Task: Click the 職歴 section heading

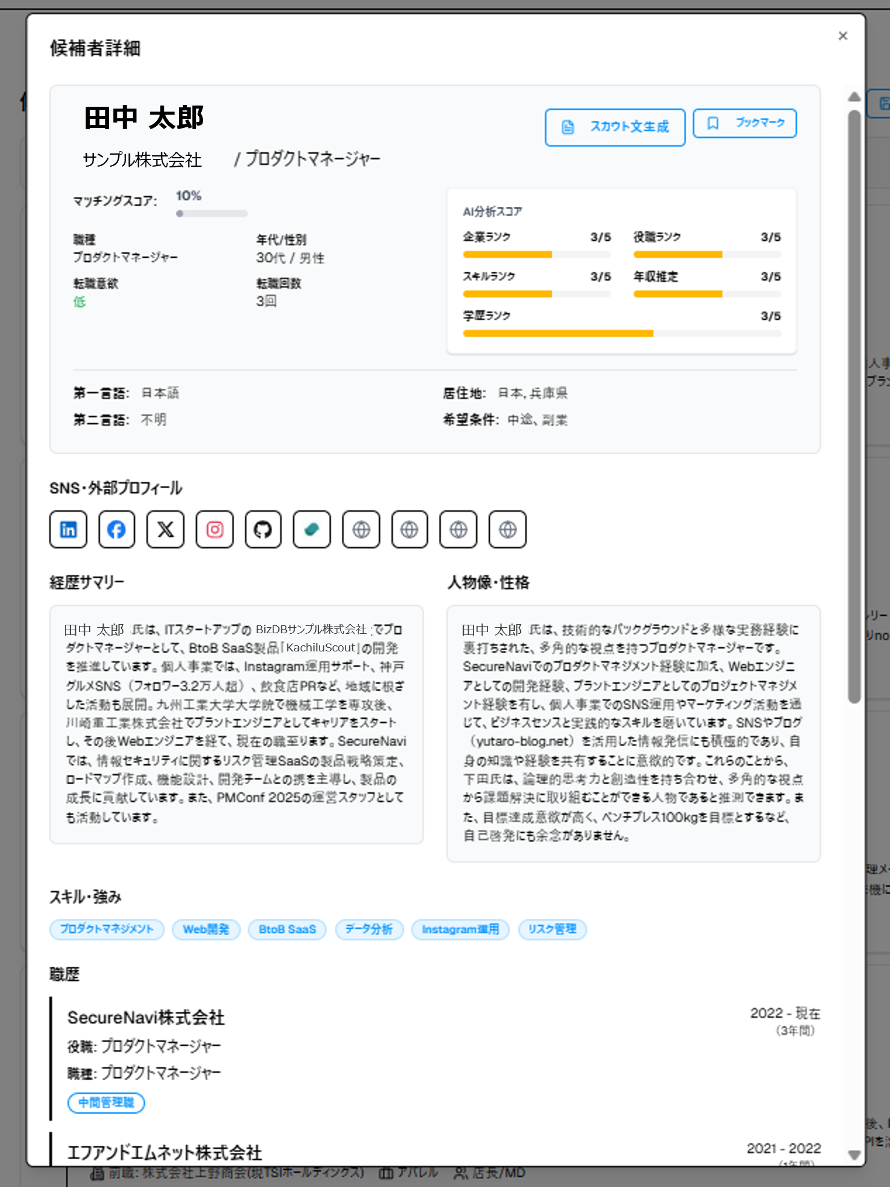Action: click(64, 975)
